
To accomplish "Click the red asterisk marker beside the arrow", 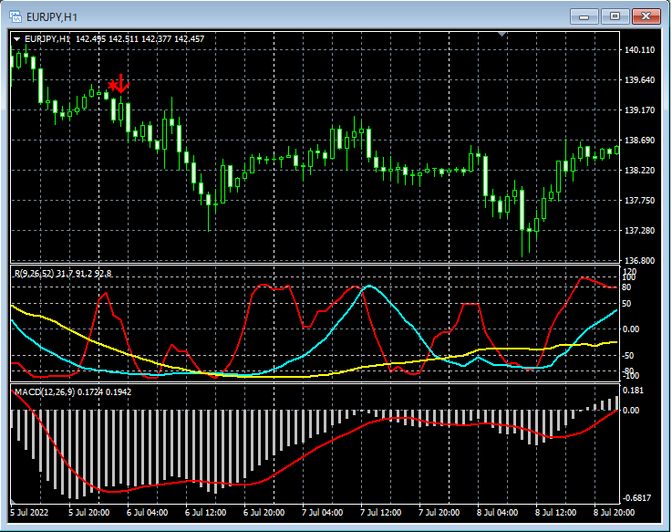I will (x=111, y=87).
